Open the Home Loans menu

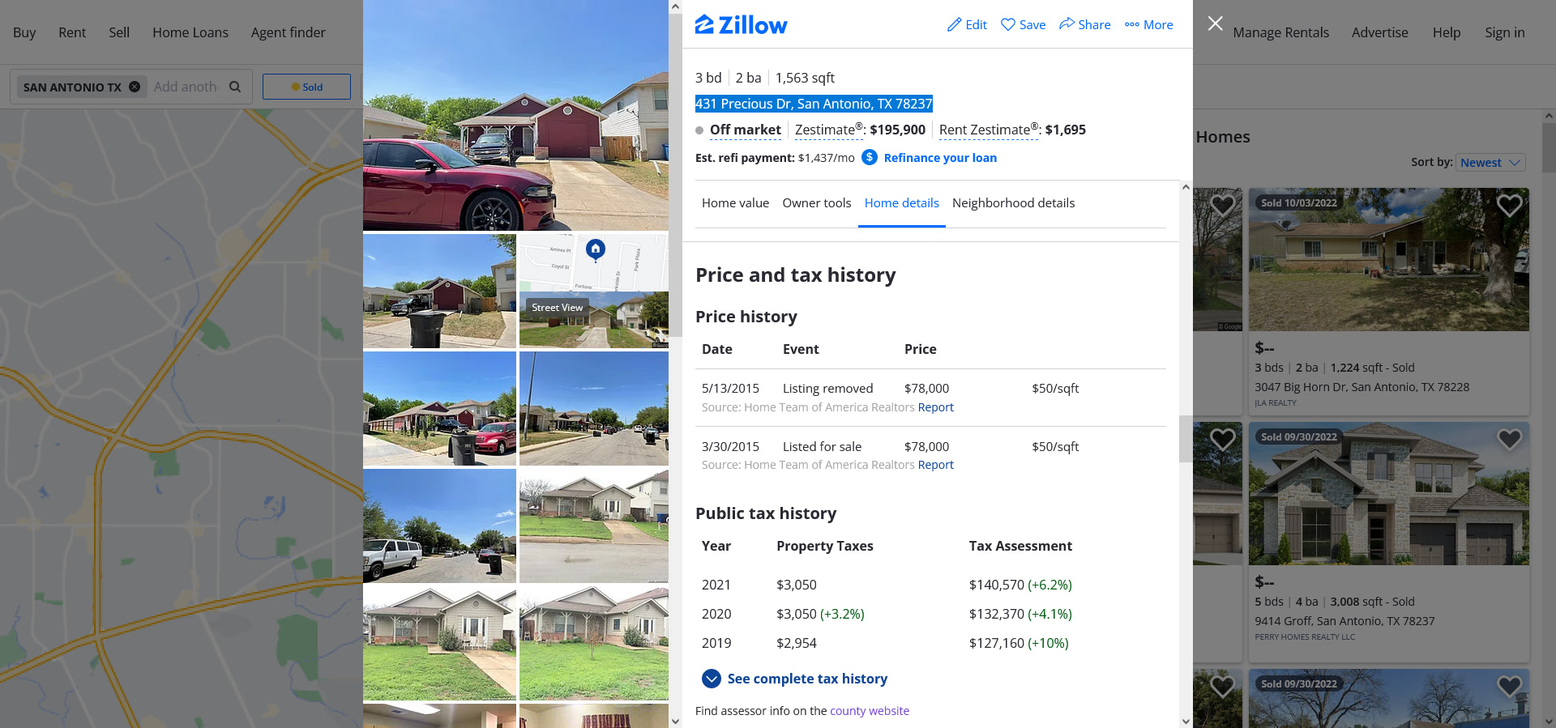(190, 32)
